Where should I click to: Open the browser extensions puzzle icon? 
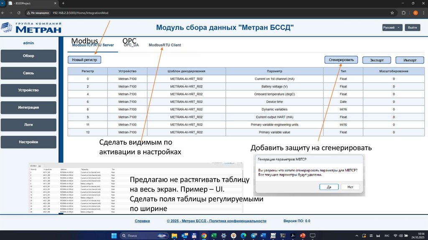pyautogui.click(x=403, y=13)
